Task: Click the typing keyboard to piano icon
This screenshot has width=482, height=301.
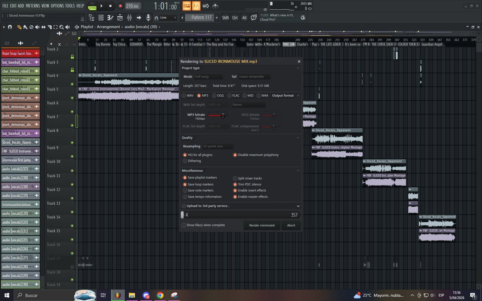Action: coord(186,6)
